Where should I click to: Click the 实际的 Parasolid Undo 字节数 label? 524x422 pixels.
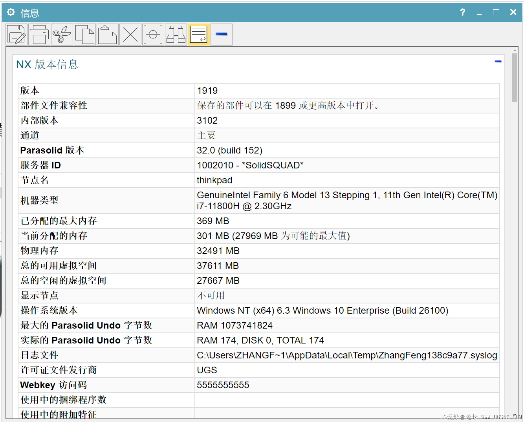86,340
